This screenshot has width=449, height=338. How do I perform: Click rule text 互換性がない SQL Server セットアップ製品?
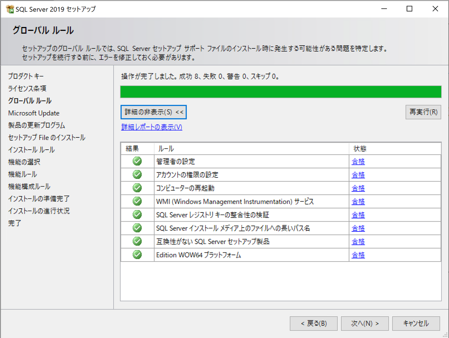[x=213, y=242]
